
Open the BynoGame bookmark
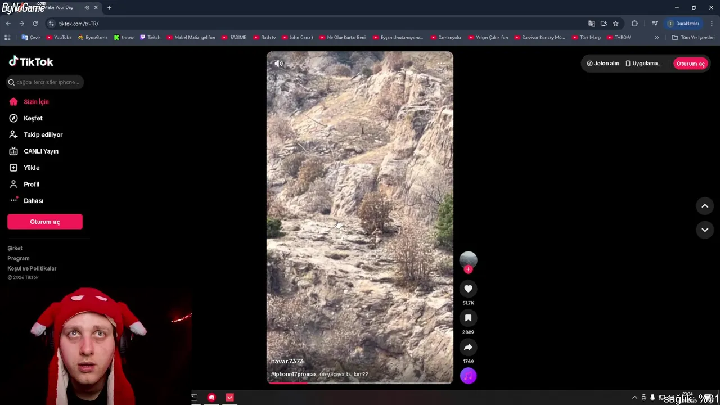pos(92,38)
